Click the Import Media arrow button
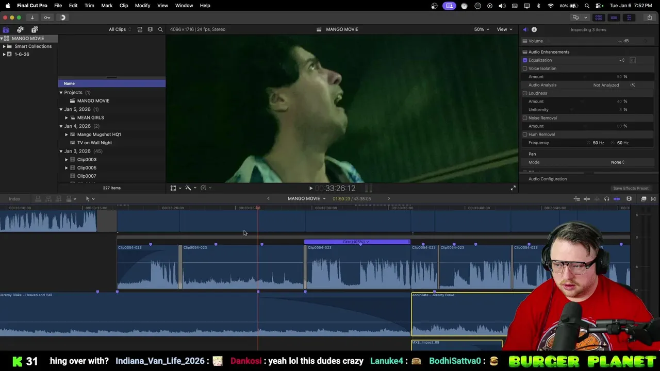 32,18
